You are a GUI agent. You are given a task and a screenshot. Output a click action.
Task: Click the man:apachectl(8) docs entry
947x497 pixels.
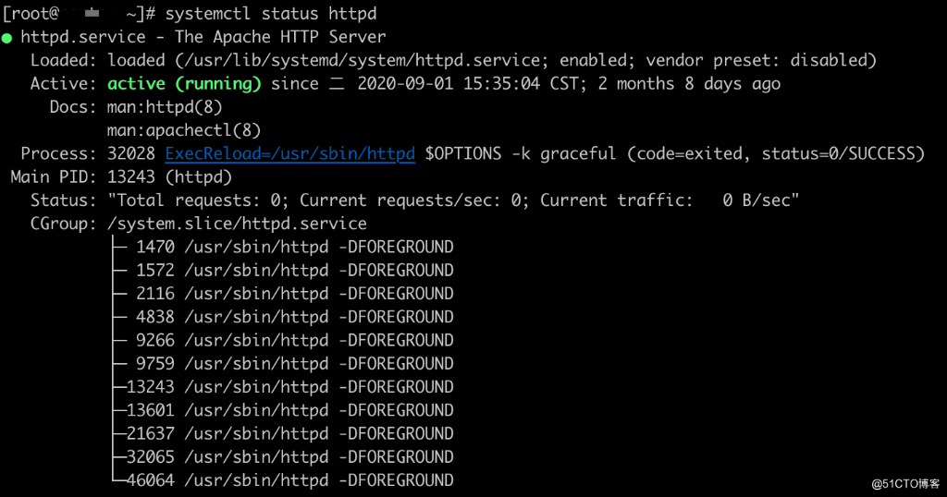(184, 130)
